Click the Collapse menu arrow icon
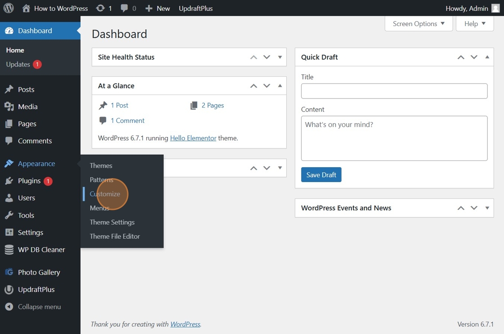Viewport: 504px width, 334px height. (x=9, y=307)
